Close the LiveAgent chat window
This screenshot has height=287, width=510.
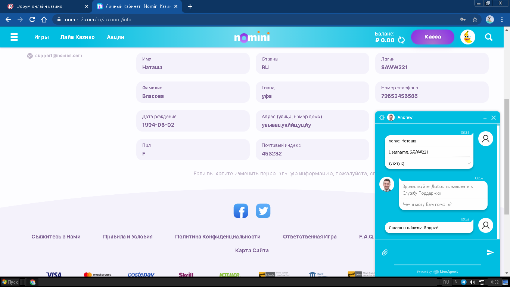(494, 118)
